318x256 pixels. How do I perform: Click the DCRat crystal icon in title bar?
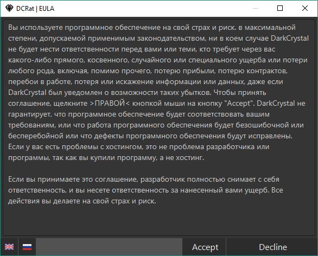click(x=9, y=8)
